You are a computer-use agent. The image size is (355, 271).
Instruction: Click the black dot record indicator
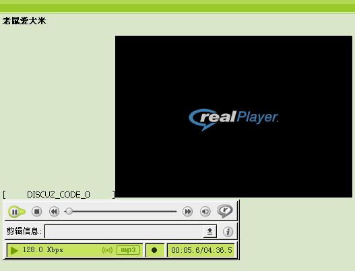(x=154, y=250)
